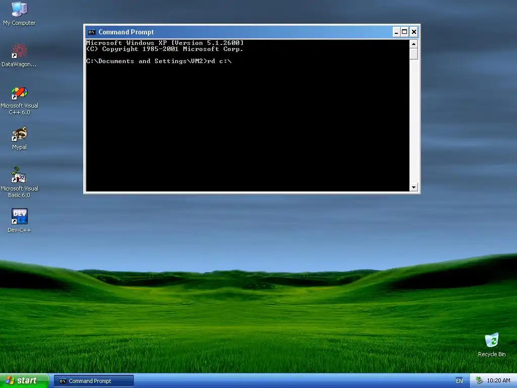517x388 pixels.
Task: Click the Copyright 1985-2001 line
Action: click(165, 49)
